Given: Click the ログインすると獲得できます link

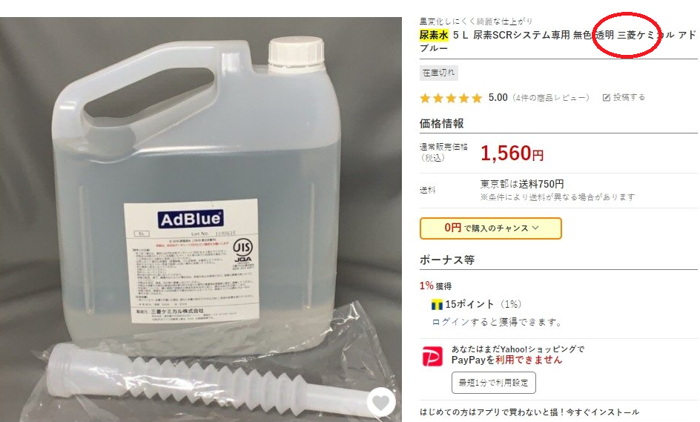Looking at the screenshot, I should pos(496,322).
